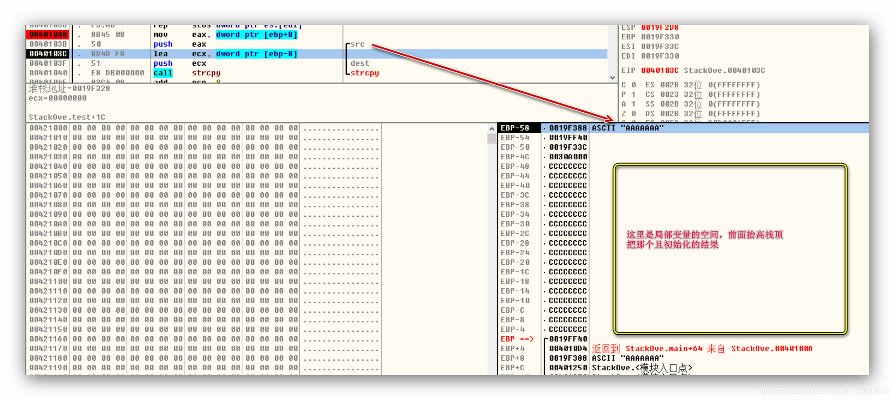Select stack row EBP+8 value 0019F388
This screenshot has width=894, height=400.
point(568,358)
